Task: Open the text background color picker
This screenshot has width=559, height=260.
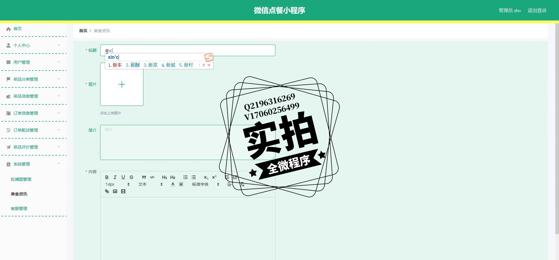Action: [181, 184]
